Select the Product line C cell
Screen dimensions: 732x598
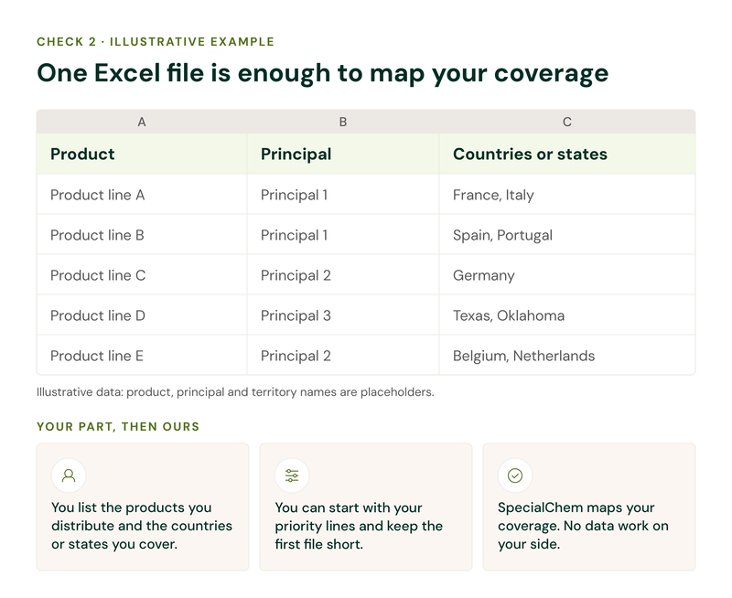tap(142, 275)
